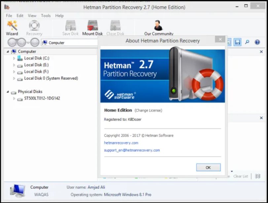Click the Help question mark icon
268x203 pixels.
(257, 42)
